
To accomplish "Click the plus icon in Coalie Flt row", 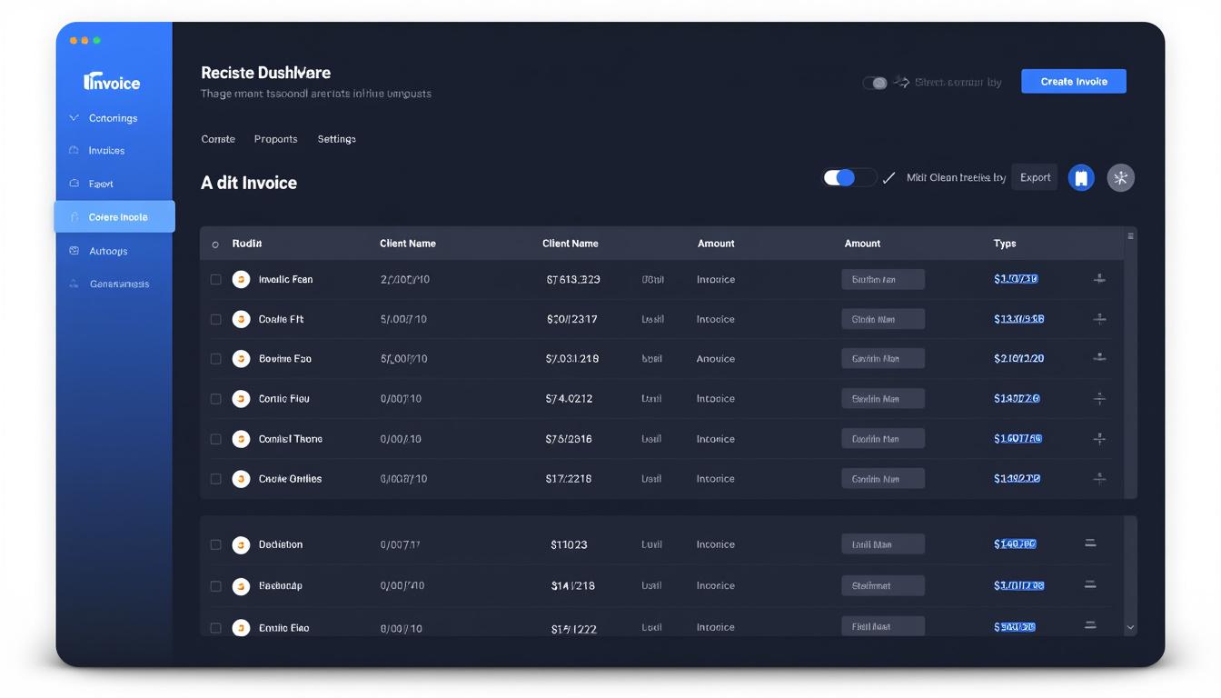I will [1099, 319].
